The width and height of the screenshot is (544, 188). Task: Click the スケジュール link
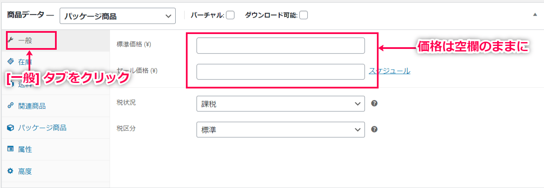click(390, 71)
